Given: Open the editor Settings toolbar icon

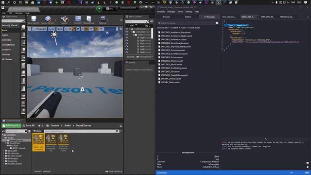Looking at the screenshot, I should [103, 20].
